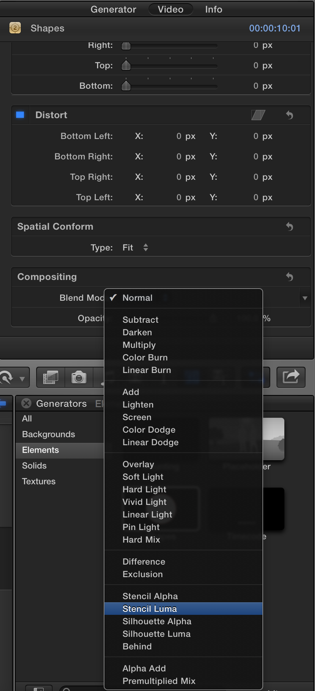Click the Shapes generator icon
The image size is (315, 691).
coord(15,28)
